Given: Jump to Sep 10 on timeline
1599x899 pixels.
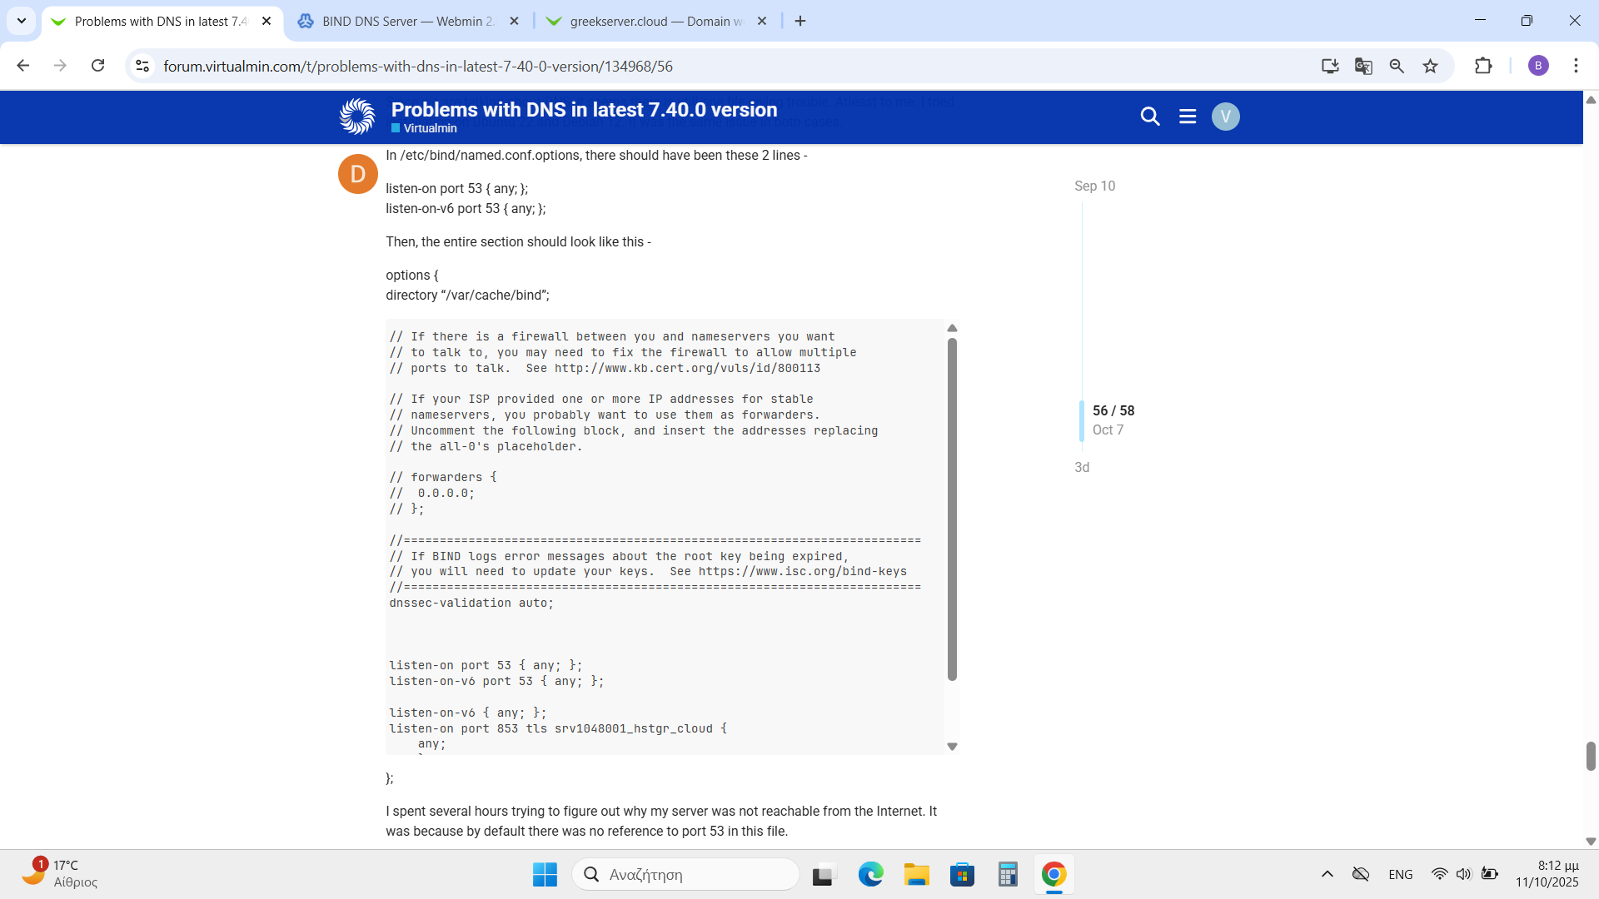Looking at the screenshot, I should 1094,186.
